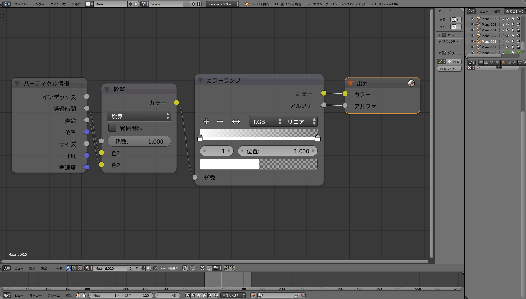Screen dimensions: 526x299
Task: Click the delete color stop minus icon
Action: 220,122
